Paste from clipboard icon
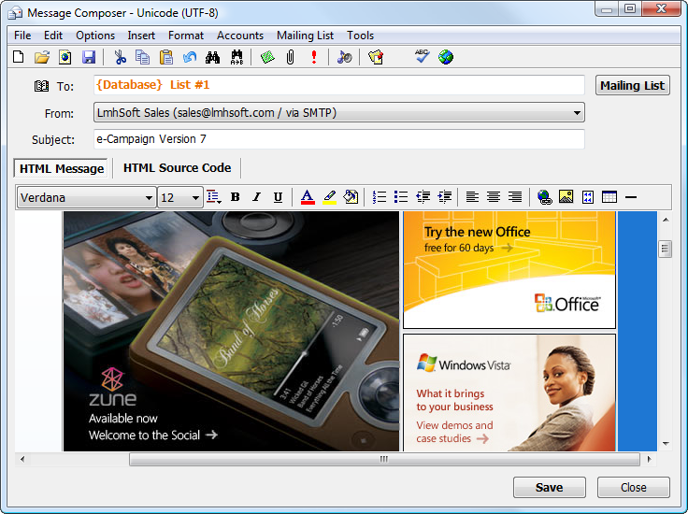Screen dimensions: 688x514 (x=165, y=57)
